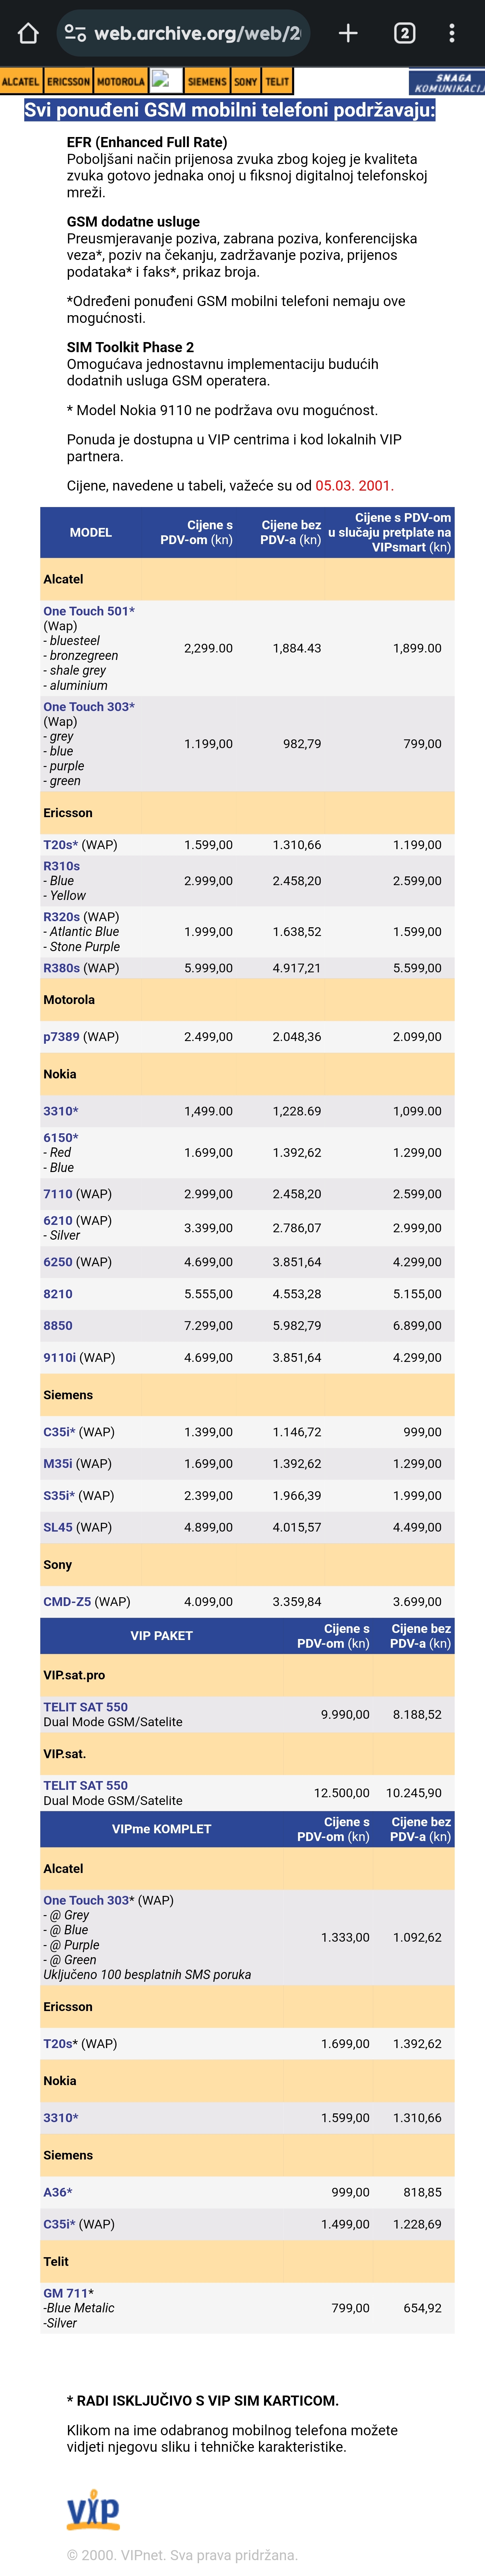
Task: Open the Ericsson T20s link in first table
Action: (x=60, y=845)
